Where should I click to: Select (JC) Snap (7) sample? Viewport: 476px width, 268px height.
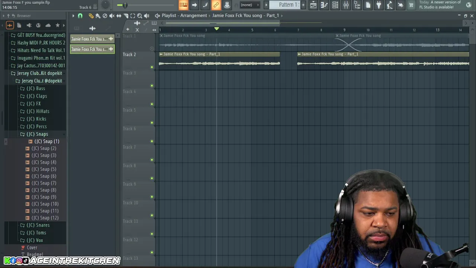point(41,183)
